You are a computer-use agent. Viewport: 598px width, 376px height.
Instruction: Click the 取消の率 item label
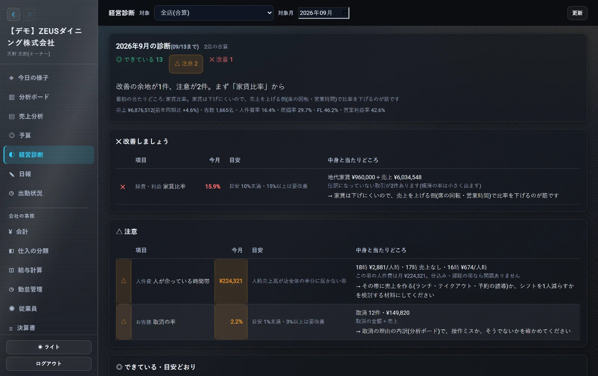(x=164, y=322)
